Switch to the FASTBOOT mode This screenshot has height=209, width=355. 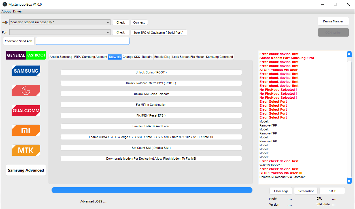[36, 55]
